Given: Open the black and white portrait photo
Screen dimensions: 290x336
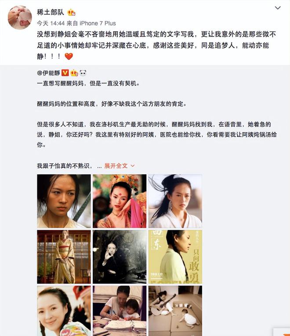Looking at the screenshot, I should click(x=120, y=257).
